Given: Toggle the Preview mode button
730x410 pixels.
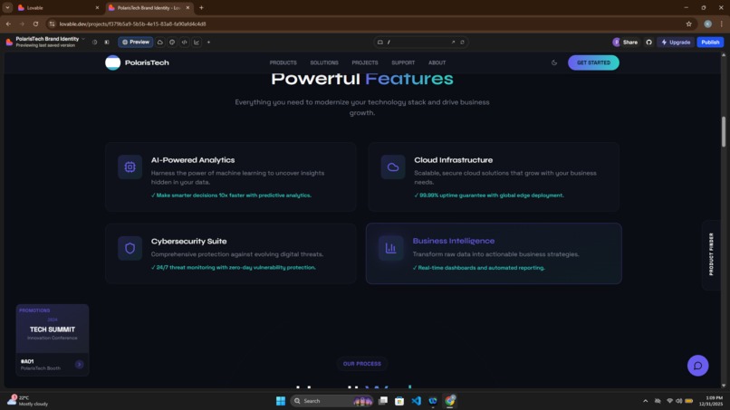Looking at the screenshot, I should coord(135,42).
